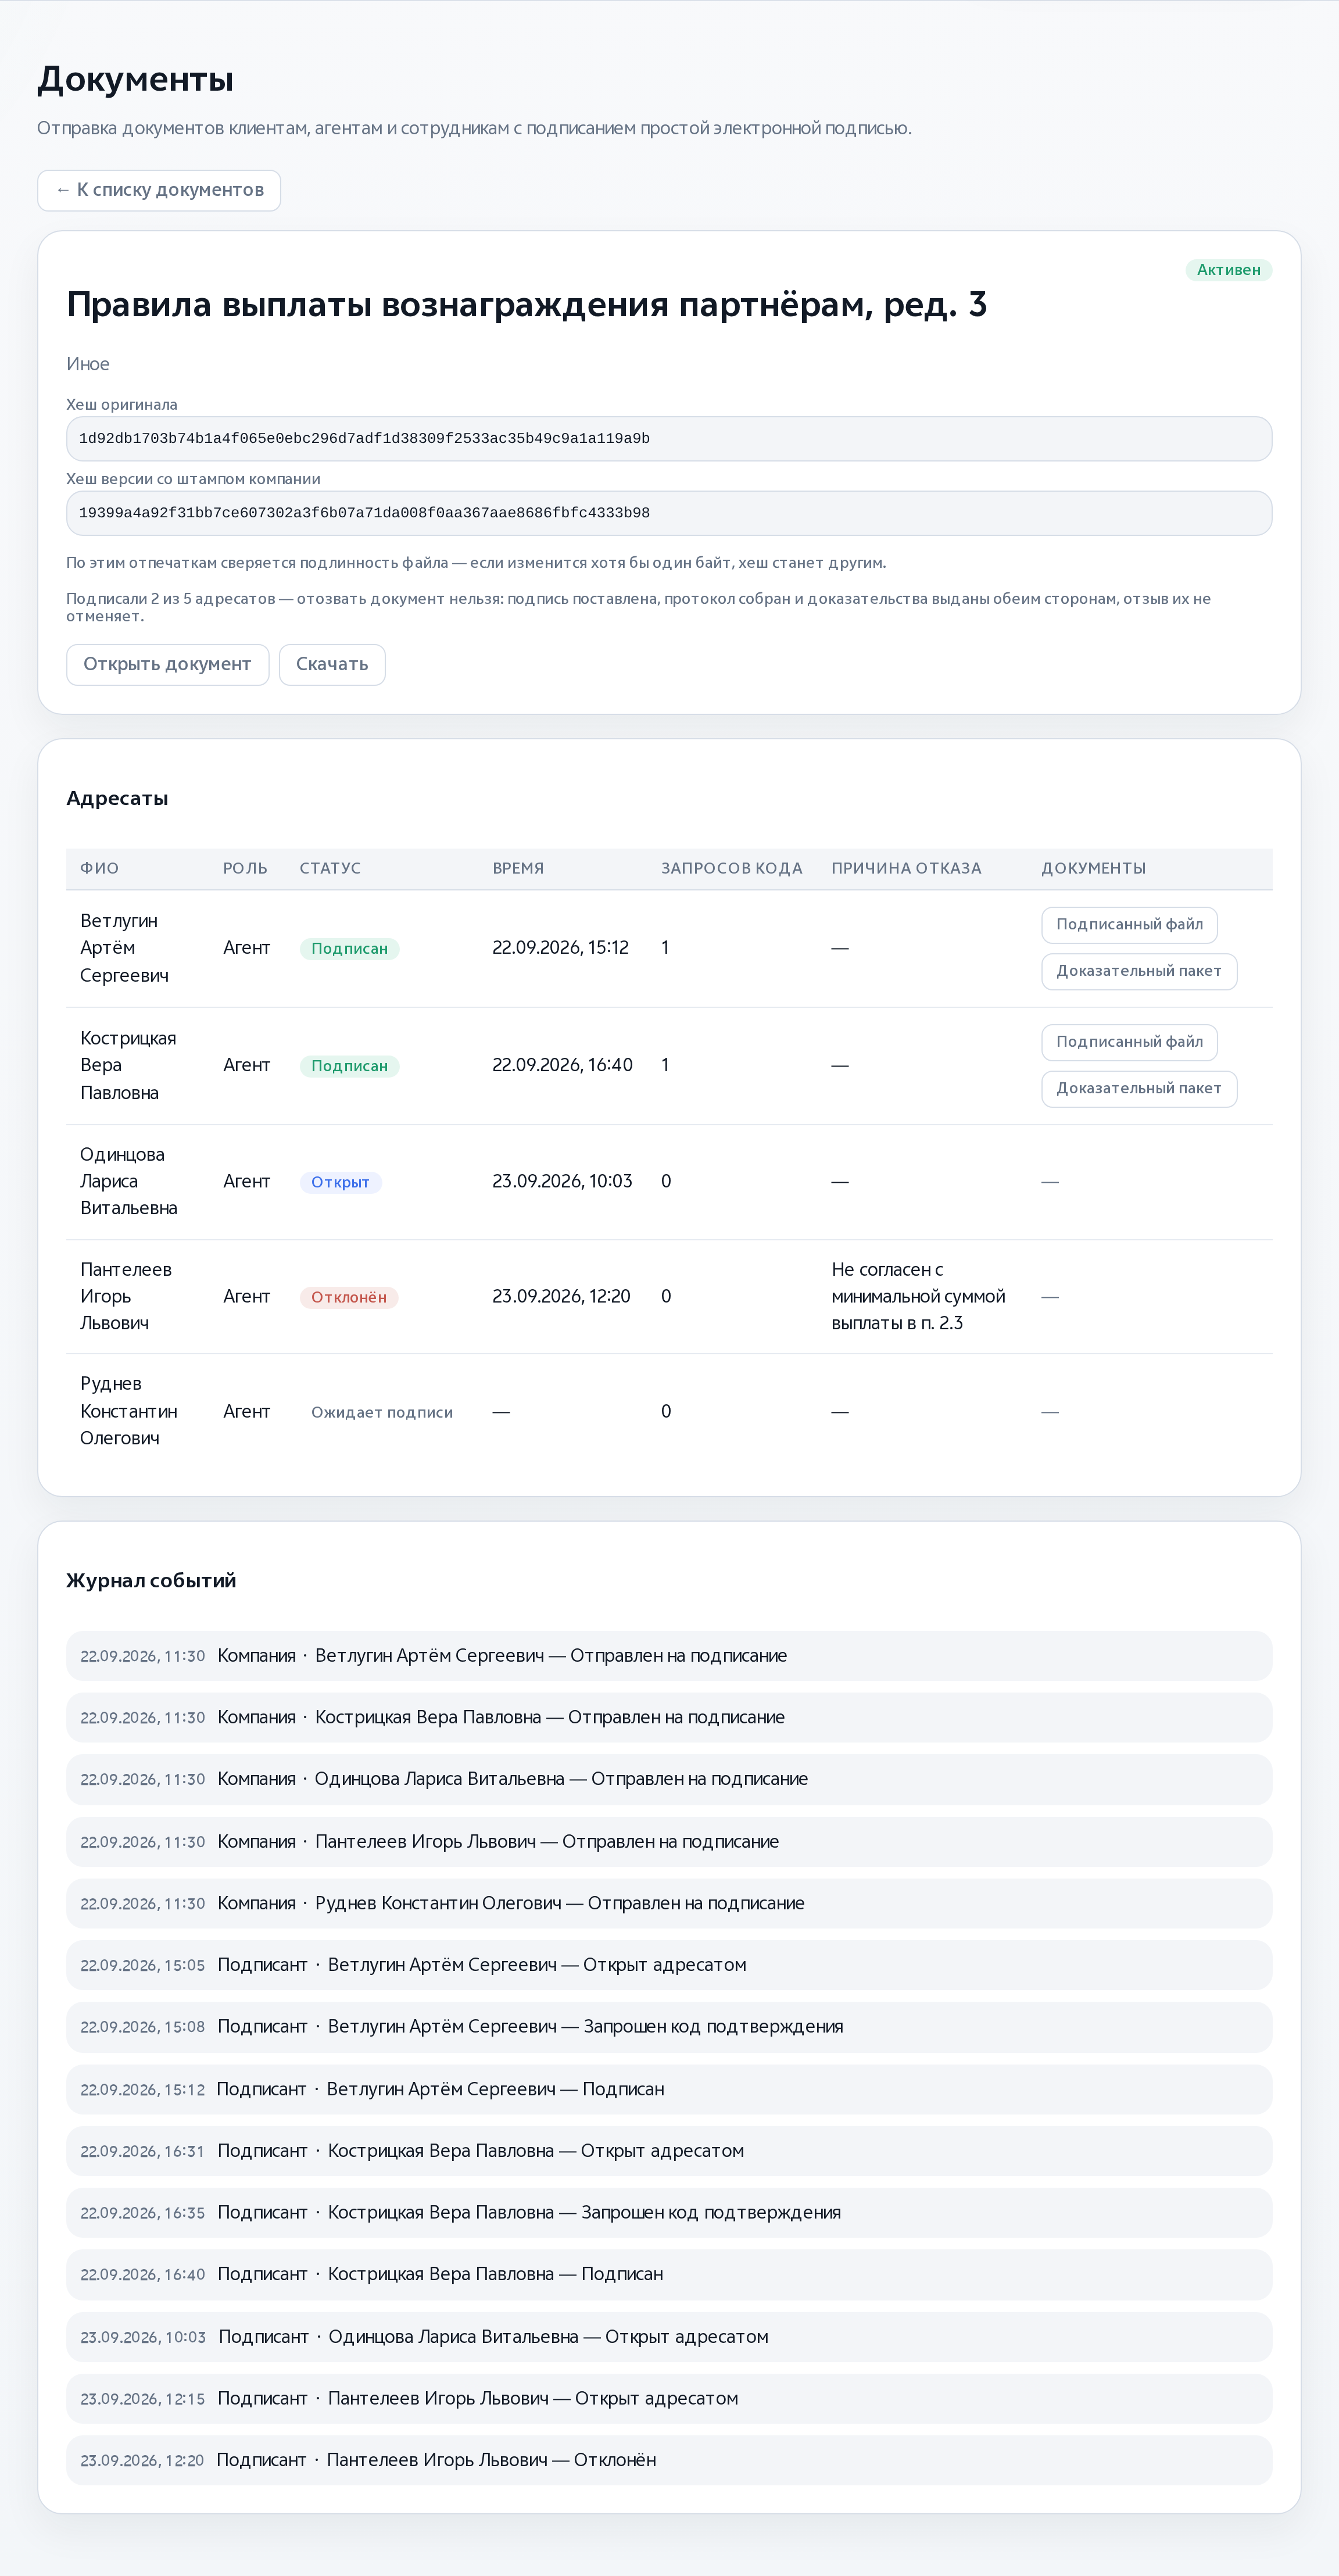Click the Адресаты section heading
The width and height of the screenshot is (1339, 2576).
[117, 799]
